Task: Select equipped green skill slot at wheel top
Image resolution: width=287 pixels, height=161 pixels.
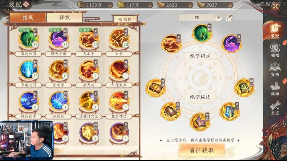Action: (x=202, y=33)
